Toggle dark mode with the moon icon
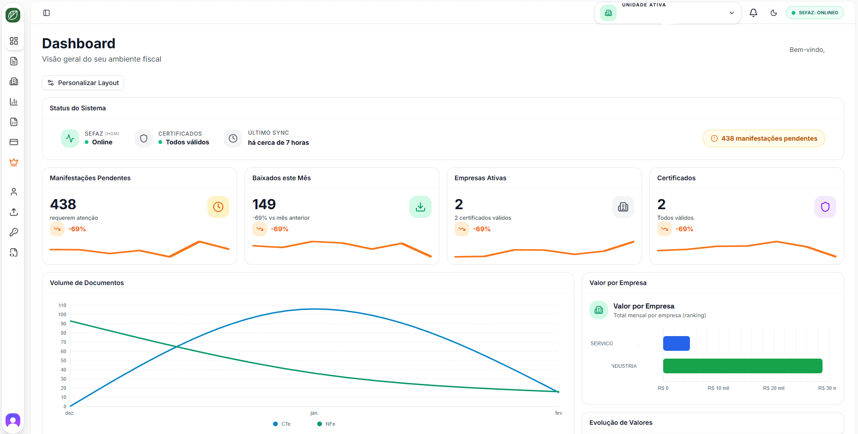Viewport: 858px width, 434px height. (x=774, y=12)
